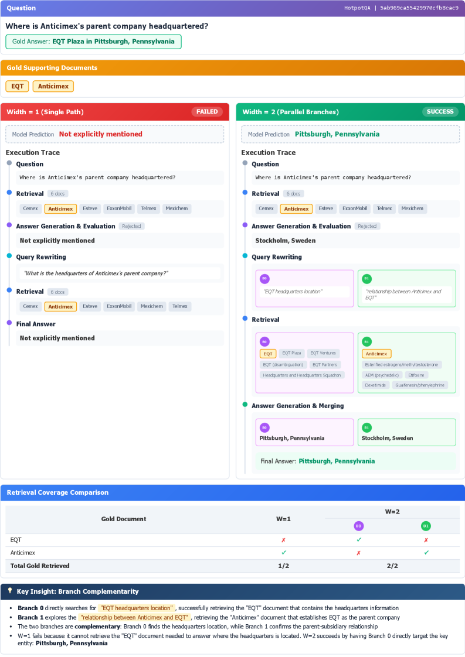Image resolution: width=465 pixels, height=657 pixels.
Task: Click the green check in the Anticimex row under B1
Action: (x=426, y=553)
